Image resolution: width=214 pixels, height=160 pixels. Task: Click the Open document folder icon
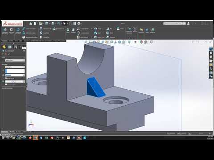click(x=41, y=24)
